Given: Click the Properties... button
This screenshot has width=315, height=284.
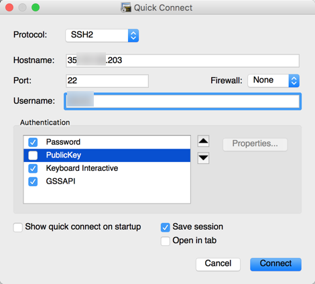Looking at the screenshot, I should click(255, 144).
